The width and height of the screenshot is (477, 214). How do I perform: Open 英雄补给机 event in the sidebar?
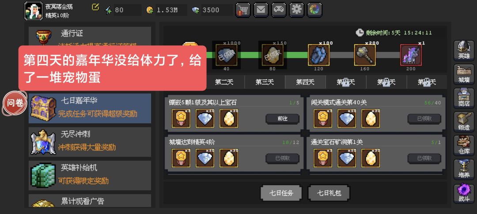(90, 176)
